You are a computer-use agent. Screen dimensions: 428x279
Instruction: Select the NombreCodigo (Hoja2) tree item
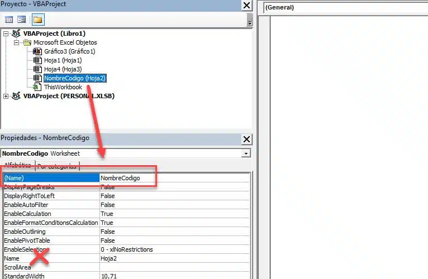[x=75, y=78]
